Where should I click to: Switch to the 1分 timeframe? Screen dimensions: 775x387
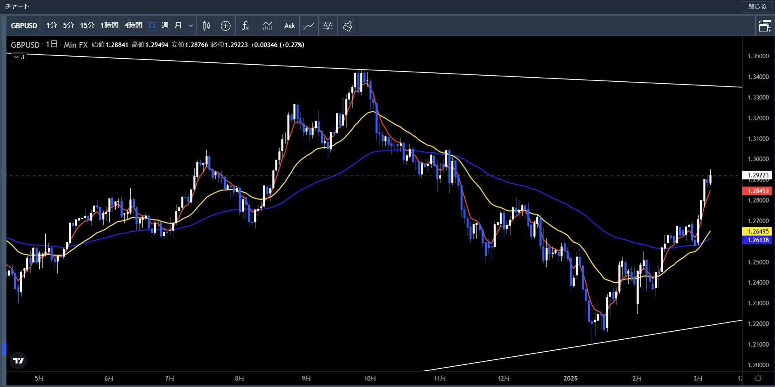click(x=51, y=25)
